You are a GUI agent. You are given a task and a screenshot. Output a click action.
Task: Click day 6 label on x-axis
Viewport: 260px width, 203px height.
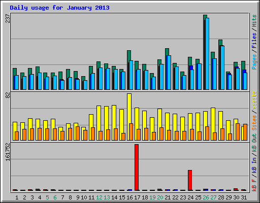tap(55, 197)
